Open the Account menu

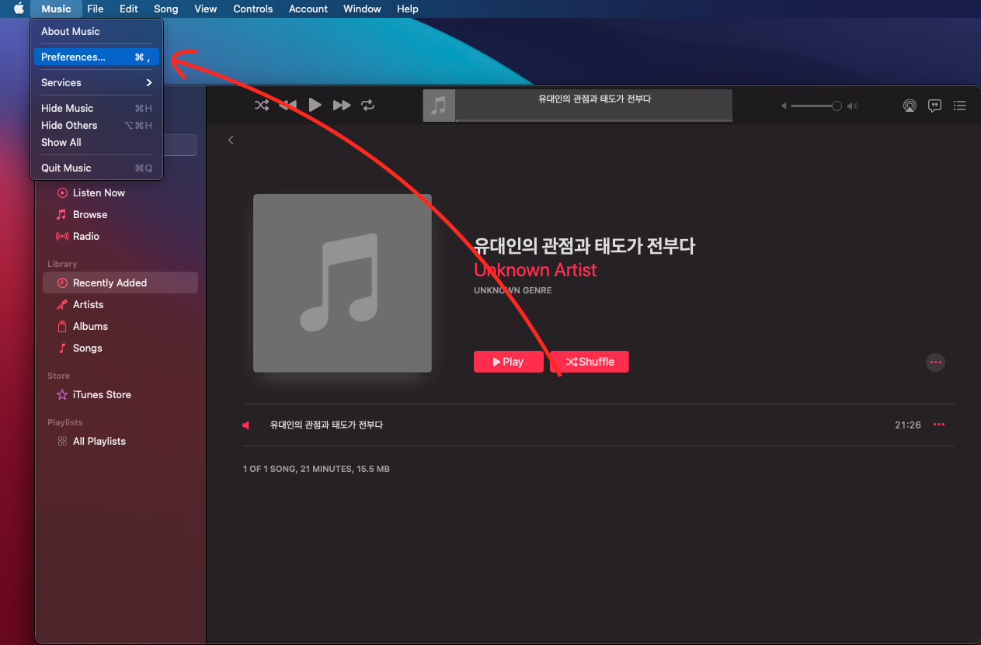click(x=308, y=9)
